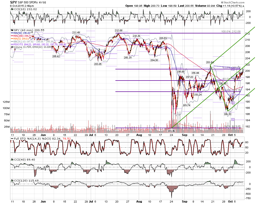Screen dimensions: 257x203
Task: Click the green up-arrow after the Chg value
Action: 244,6
